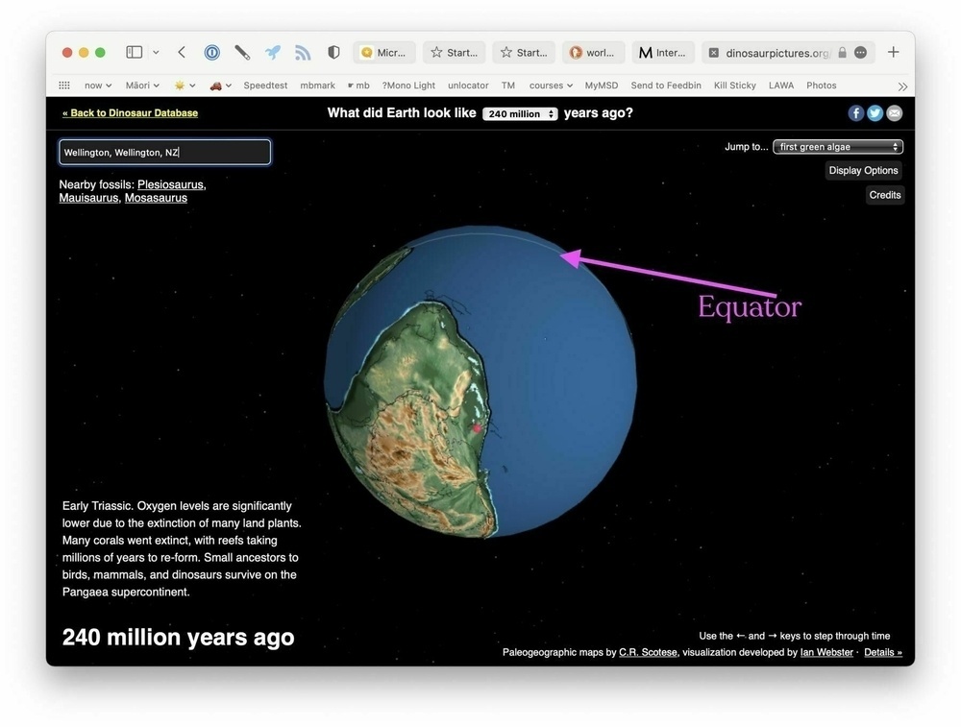The image size is (961, 727).
Task: Toggle the Safari sidebar icon
Action: (135, 52)
